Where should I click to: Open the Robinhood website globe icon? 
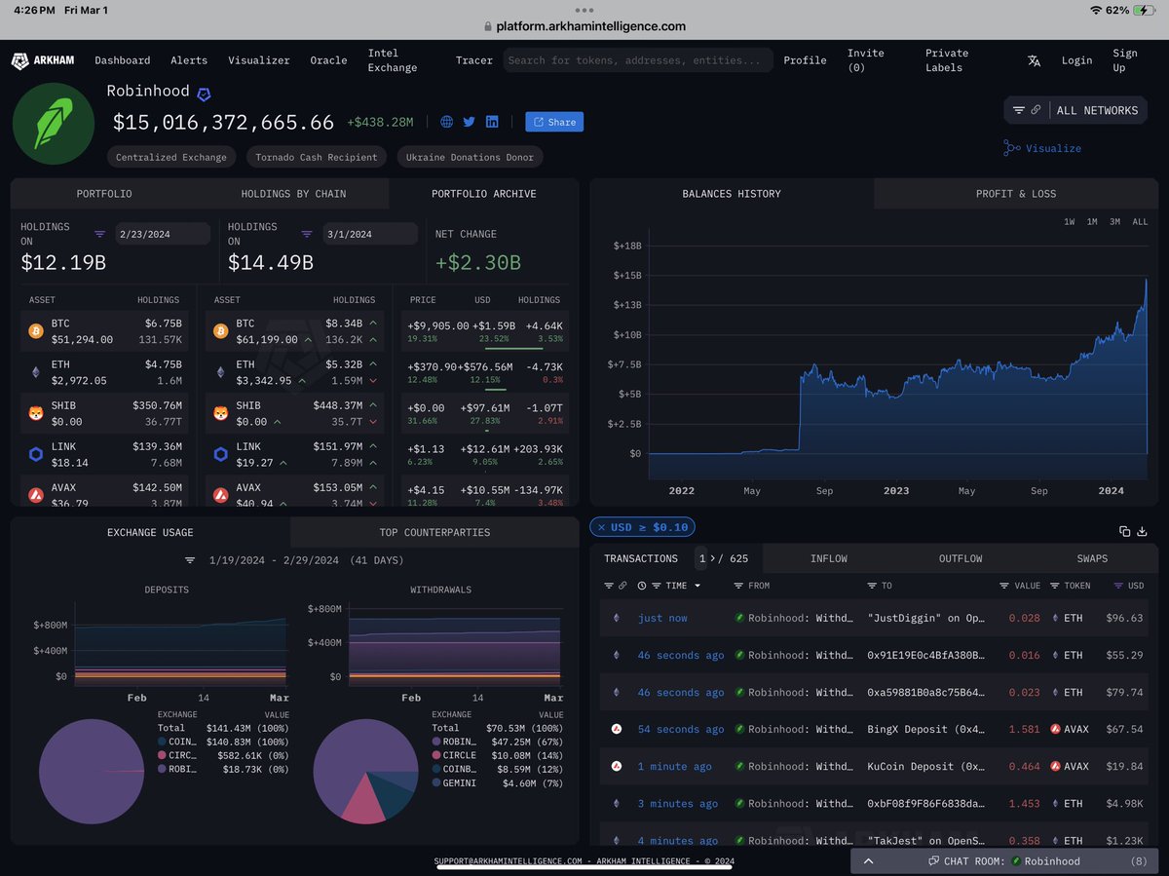(x=447, y=122)
